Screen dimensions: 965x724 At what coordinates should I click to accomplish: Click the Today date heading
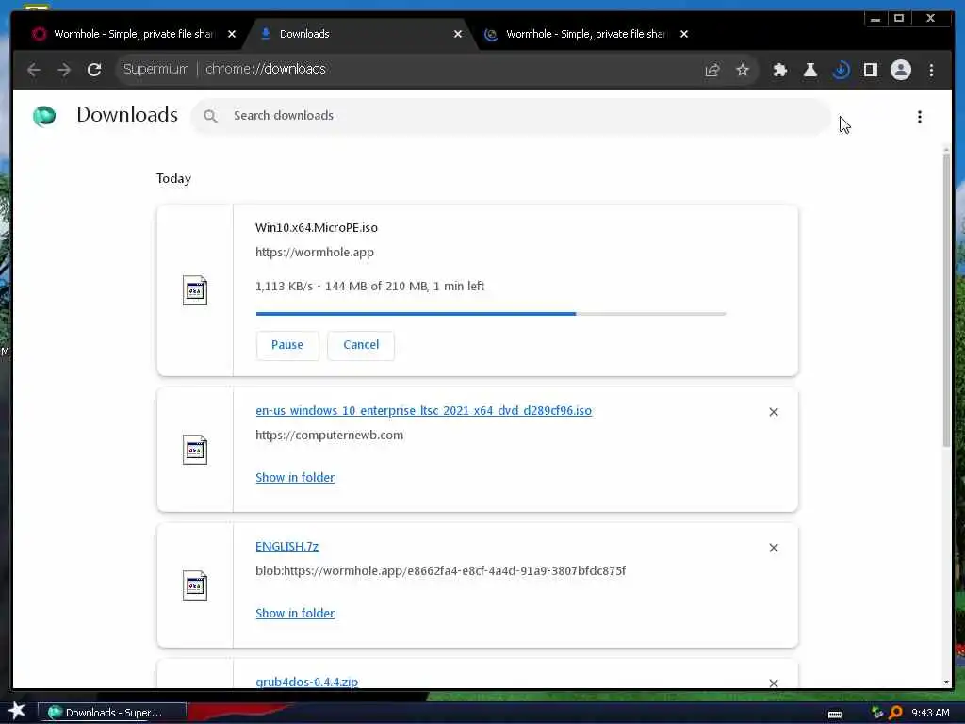(173, 178)
